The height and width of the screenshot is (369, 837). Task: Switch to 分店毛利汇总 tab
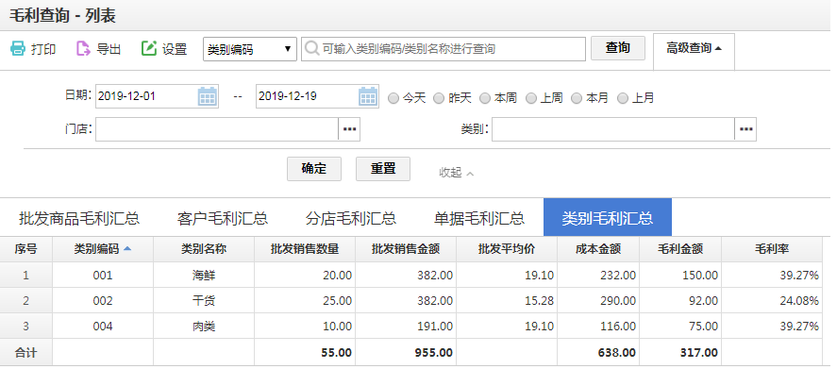click(351, 218)
